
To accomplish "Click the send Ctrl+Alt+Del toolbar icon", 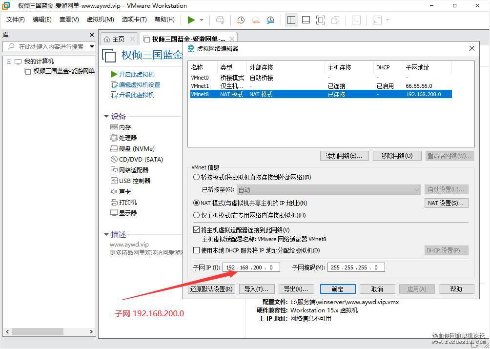I will tap(220, 20).
